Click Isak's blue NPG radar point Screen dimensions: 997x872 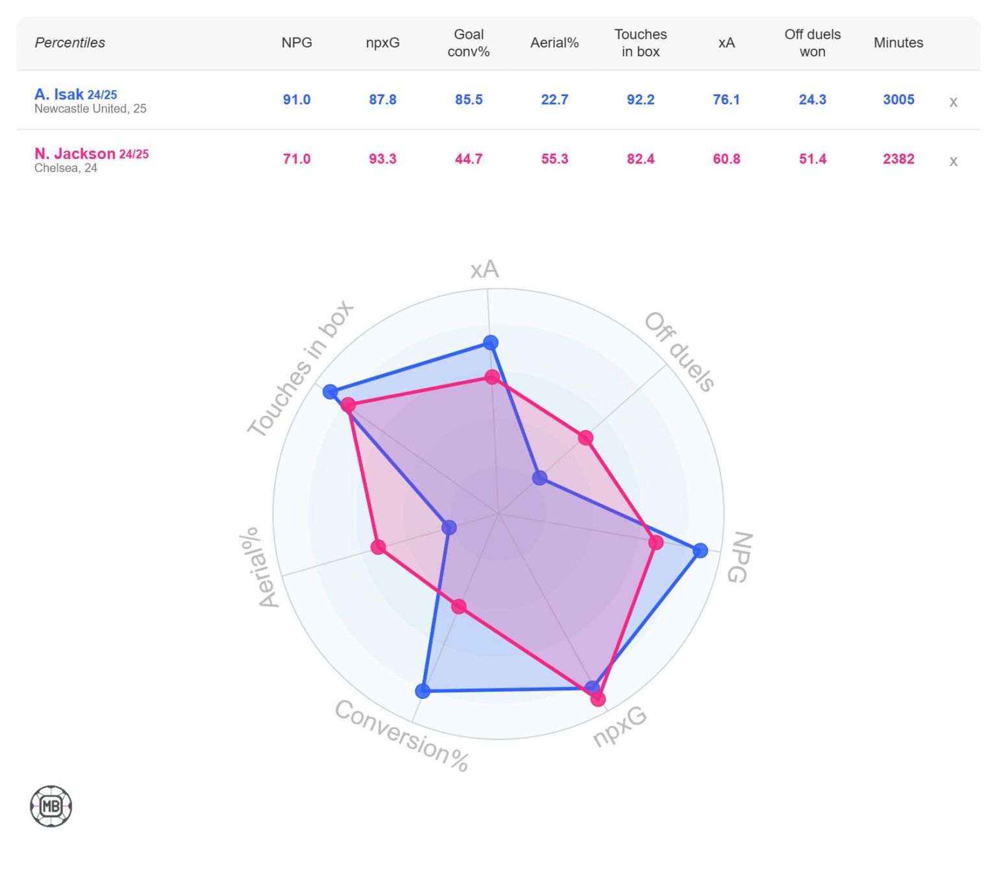(x=700, y=550)
